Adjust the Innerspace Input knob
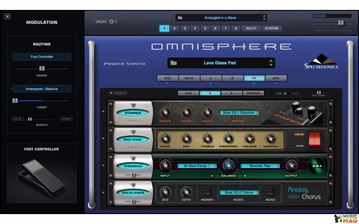This screenshot has width=359, height=224. point(165,165)
